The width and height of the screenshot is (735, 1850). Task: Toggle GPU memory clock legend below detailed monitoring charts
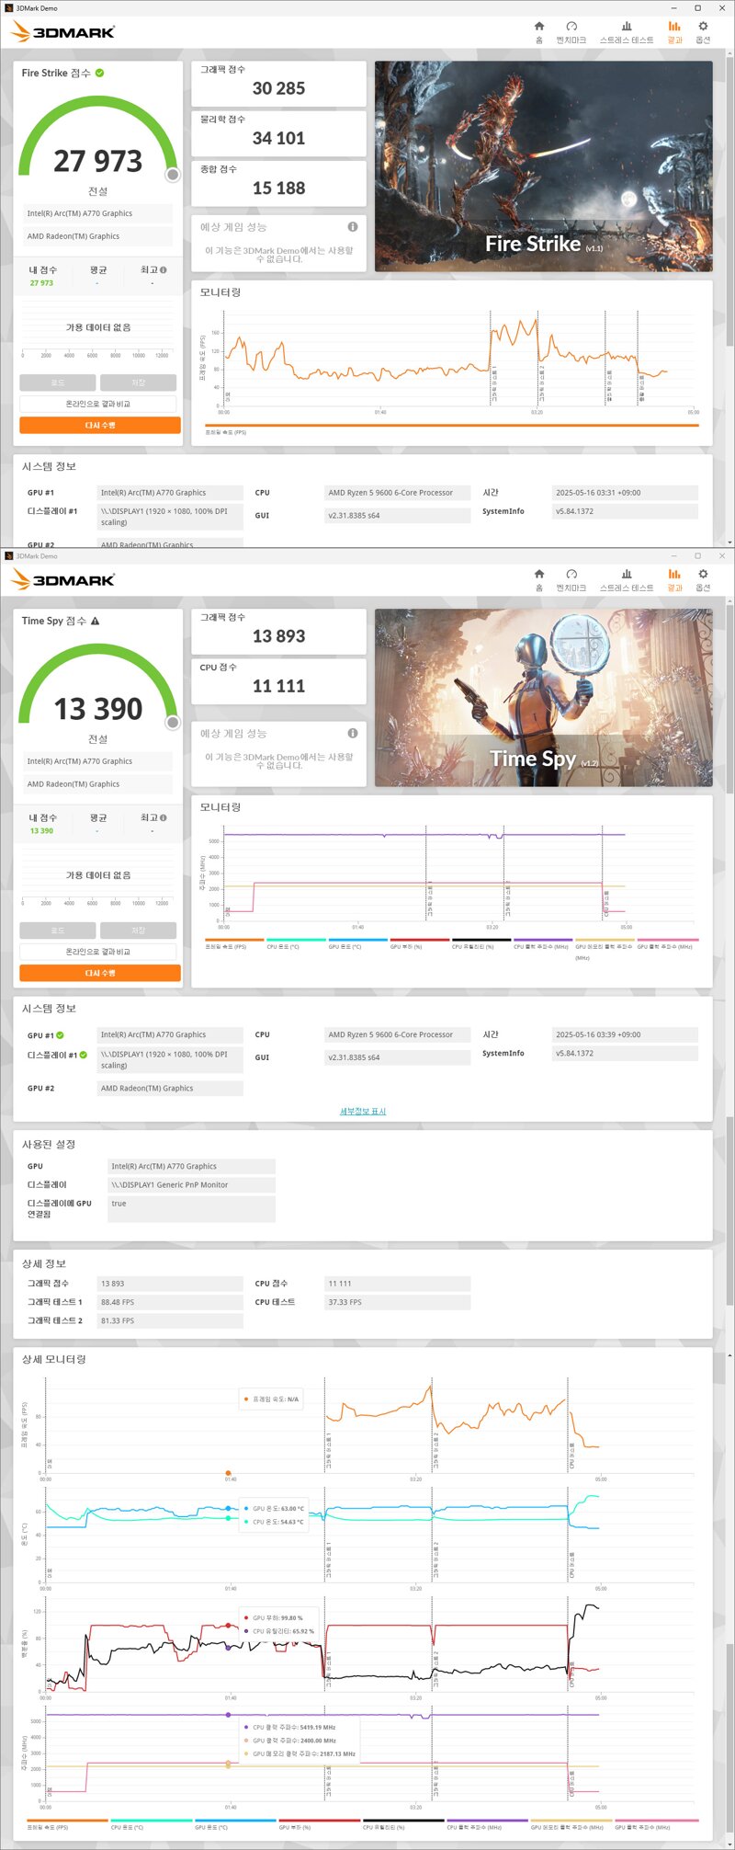(571, 1825)
